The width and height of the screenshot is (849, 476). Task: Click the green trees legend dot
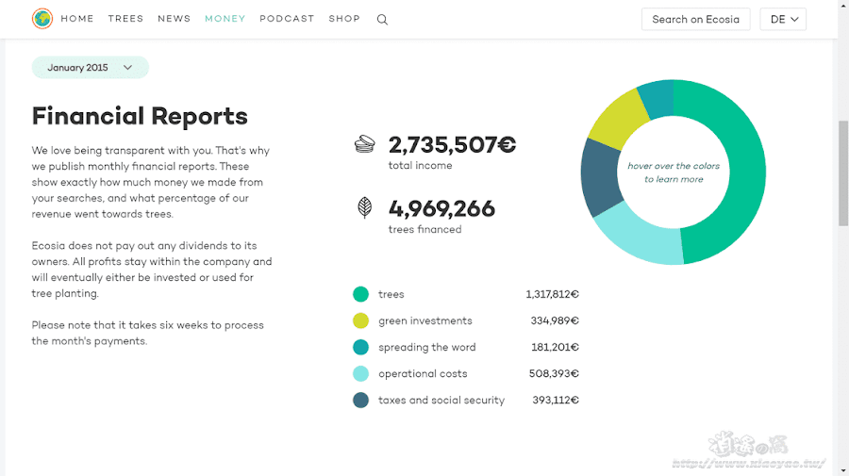[360, 294]
